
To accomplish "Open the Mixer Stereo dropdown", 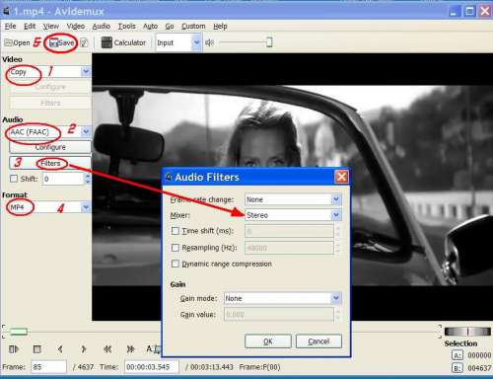I will (x=336, y=215).
